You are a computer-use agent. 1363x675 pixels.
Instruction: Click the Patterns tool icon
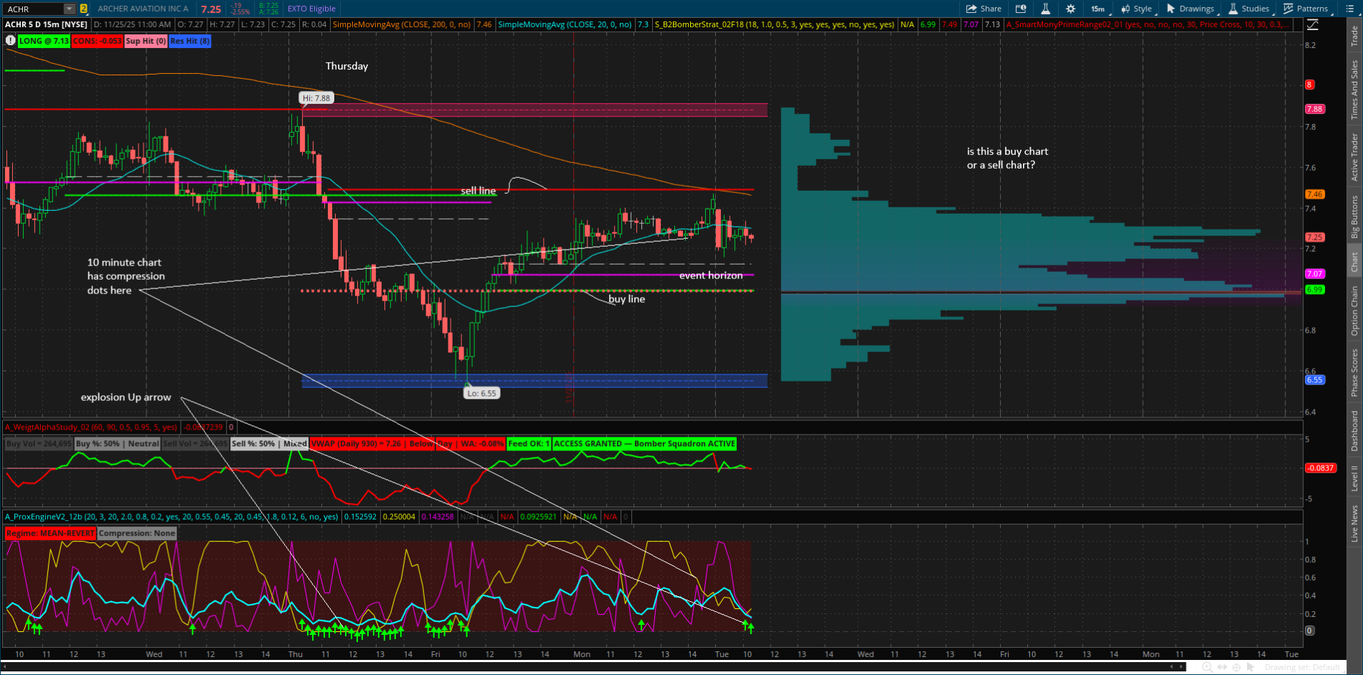click(x=1306, y=9)
